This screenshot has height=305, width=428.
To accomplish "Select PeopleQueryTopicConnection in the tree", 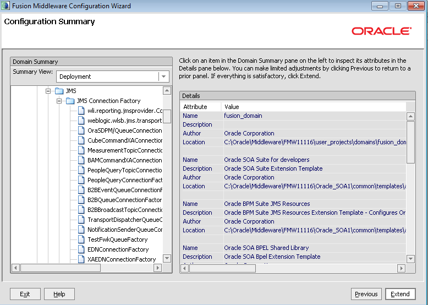I will tap(124, 170).
